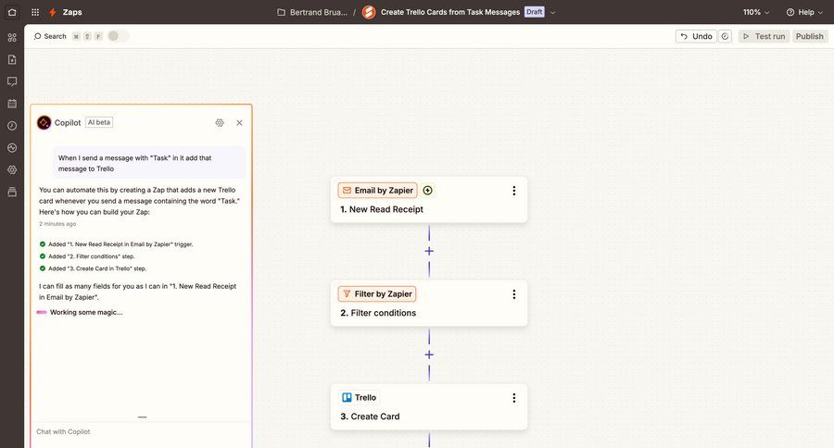Open the versions stack icon in sidebar

pyautogui.click(x=12, y=192)
